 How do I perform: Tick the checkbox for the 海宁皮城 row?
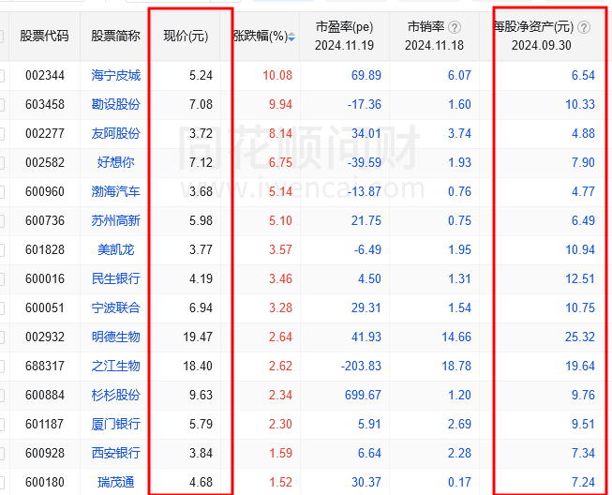tap(2, 76)
